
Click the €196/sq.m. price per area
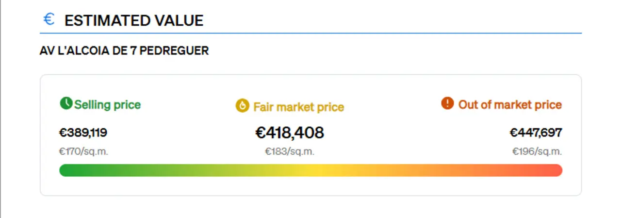pos(537,151)
